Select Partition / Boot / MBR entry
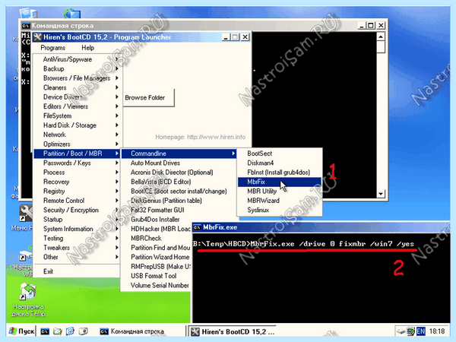This screenshot has height=342, width=456. pyautogui.click(x=77, y=154)
